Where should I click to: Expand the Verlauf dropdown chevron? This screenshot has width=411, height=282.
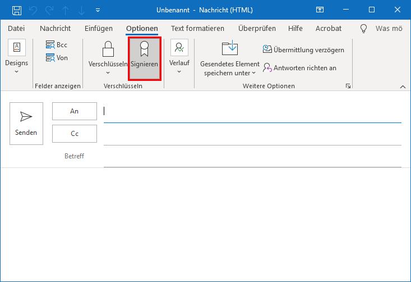179,71
